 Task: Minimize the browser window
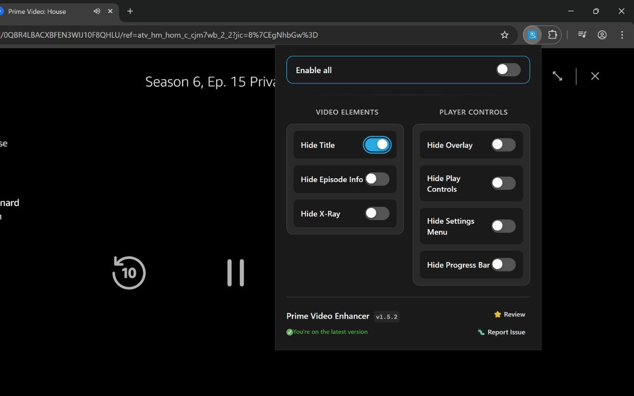click(571, 11)
